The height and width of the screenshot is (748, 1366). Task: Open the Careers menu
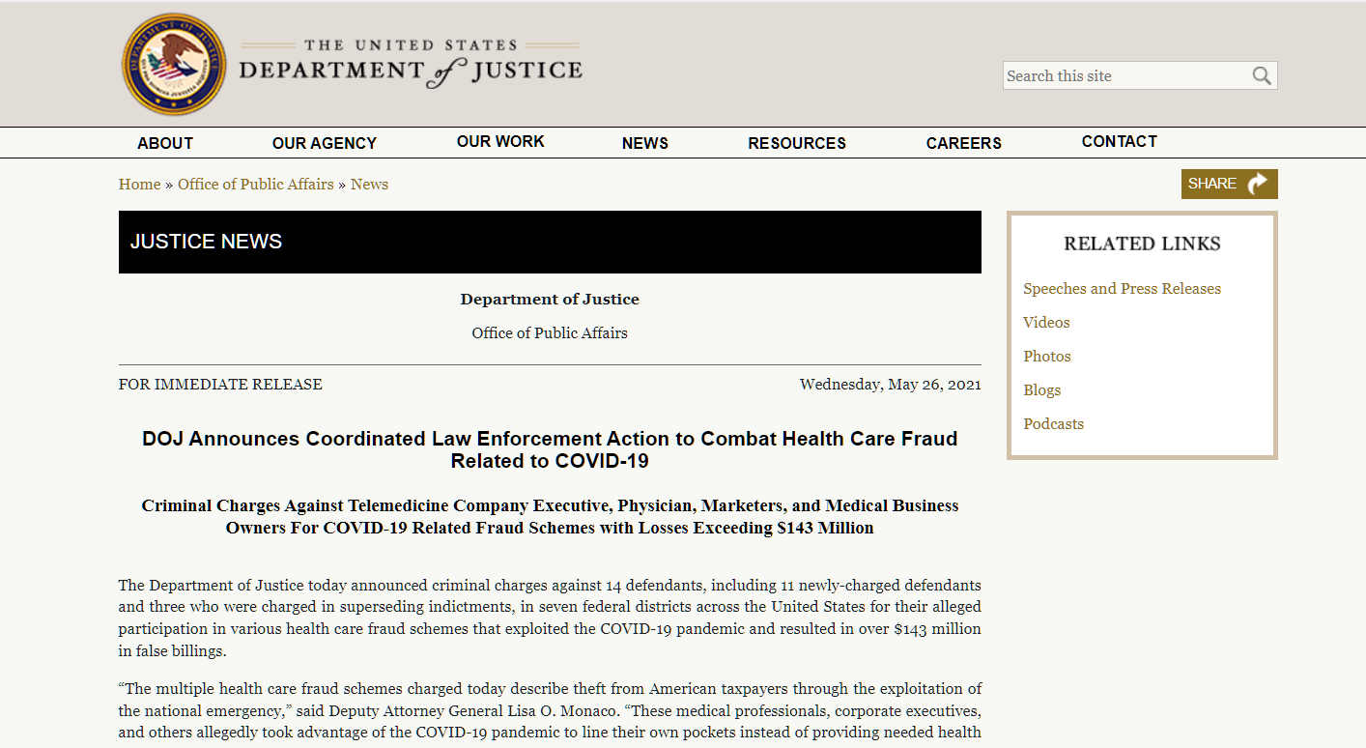coord(964,143)
